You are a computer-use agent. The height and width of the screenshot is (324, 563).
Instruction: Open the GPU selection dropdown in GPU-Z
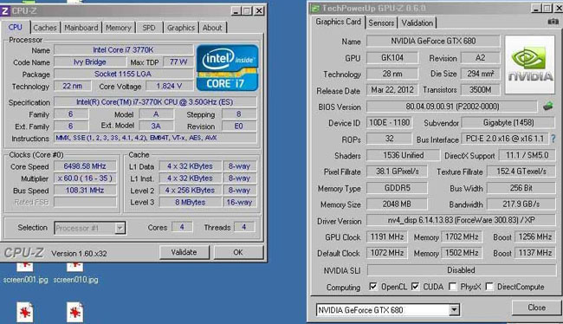(454, 309)
